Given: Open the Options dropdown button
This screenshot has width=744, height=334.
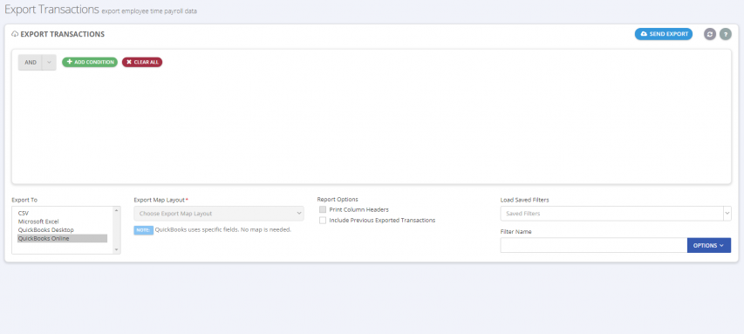Looking at the screenshot, I should [709, 245].
